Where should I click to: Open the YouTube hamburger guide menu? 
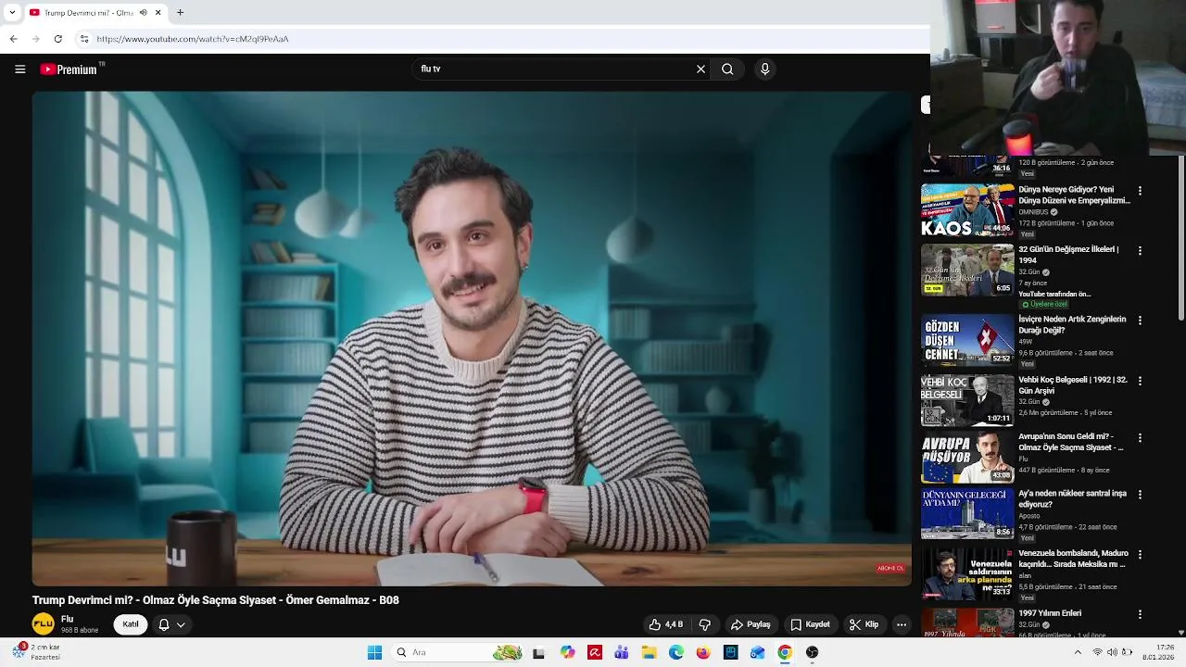click(19, 69)
